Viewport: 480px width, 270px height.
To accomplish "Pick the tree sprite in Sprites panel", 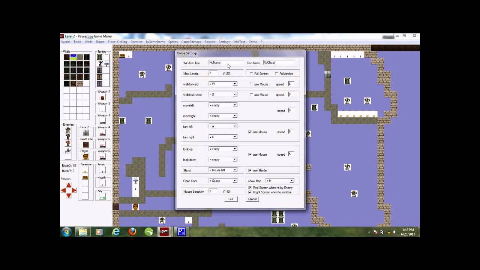I will tap(100, 64).
